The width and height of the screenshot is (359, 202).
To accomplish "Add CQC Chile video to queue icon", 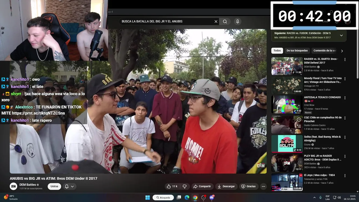I will pos(299,126).
